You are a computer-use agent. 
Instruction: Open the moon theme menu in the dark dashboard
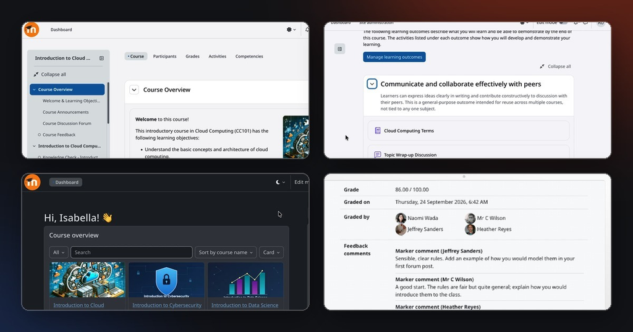pyautogui.click(x=280, y=182)
